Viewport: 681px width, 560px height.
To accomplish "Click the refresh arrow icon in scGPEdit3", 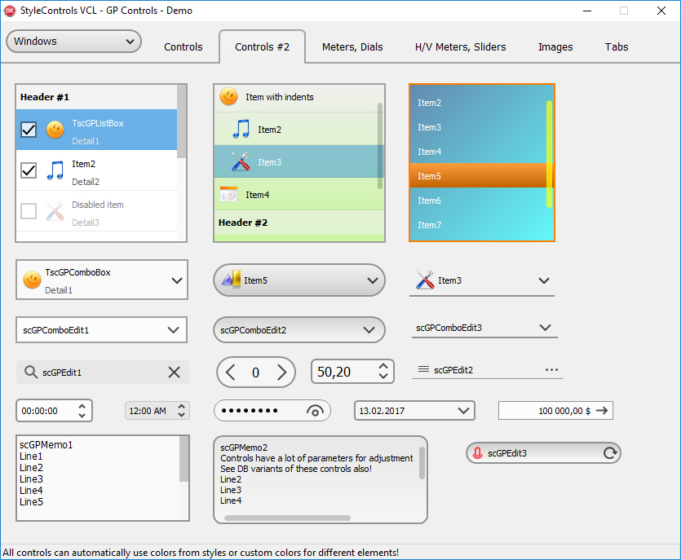I will 610,452.
